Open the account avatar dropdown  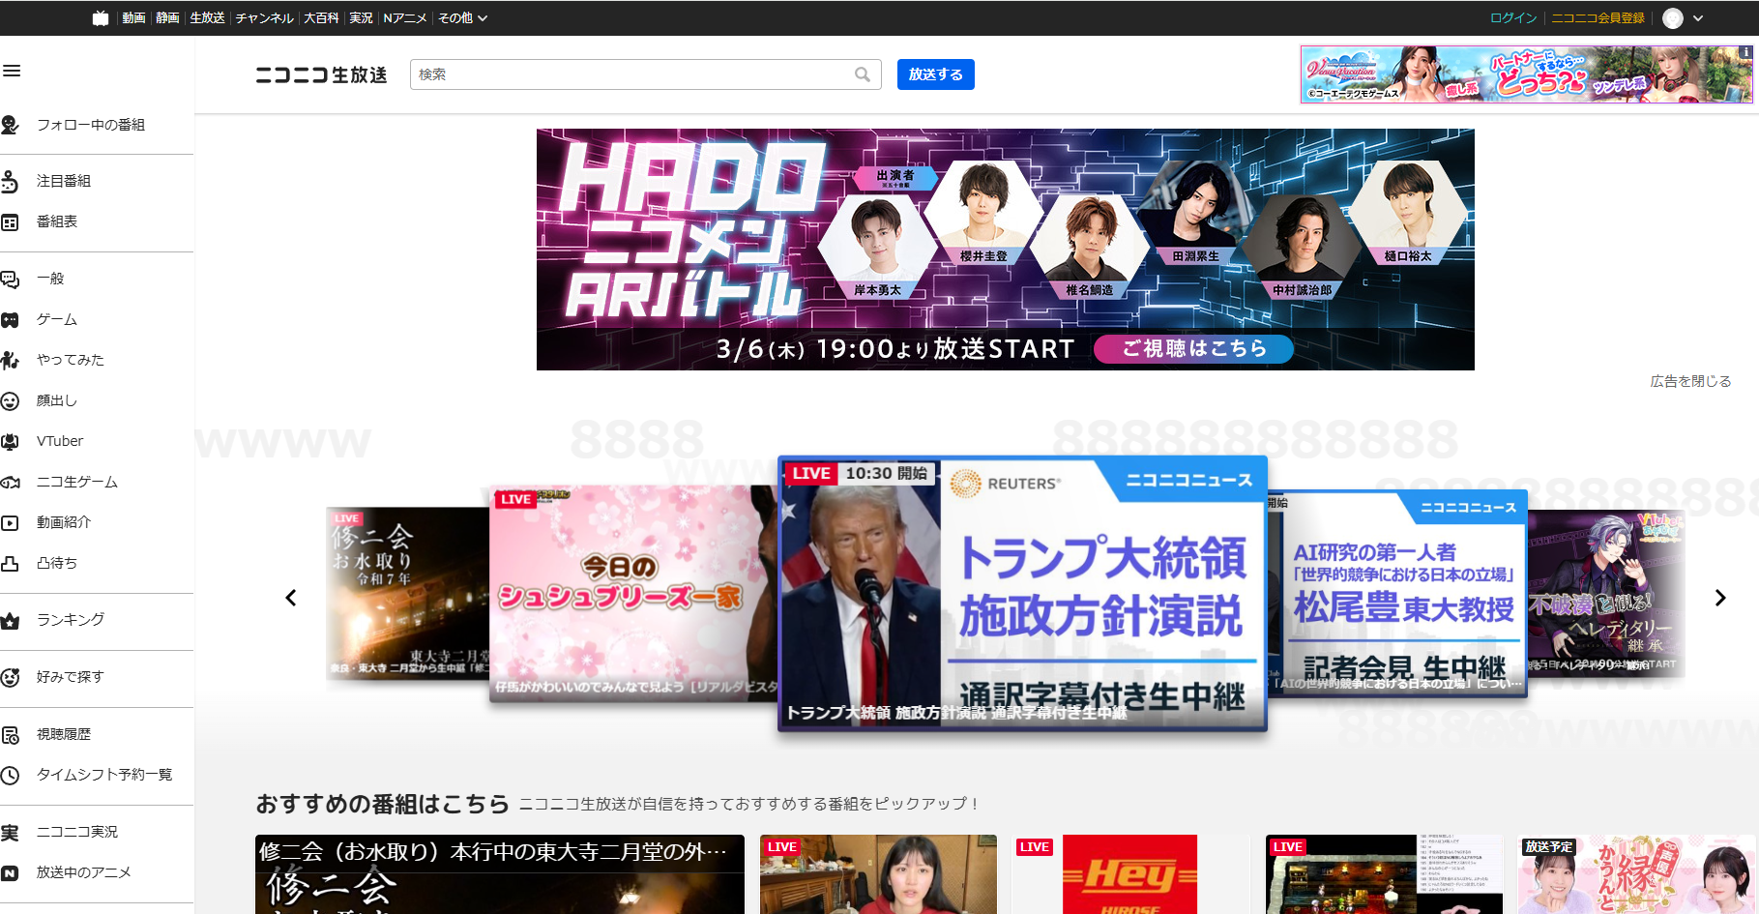pyautogui.click(x=1682, y=17)
